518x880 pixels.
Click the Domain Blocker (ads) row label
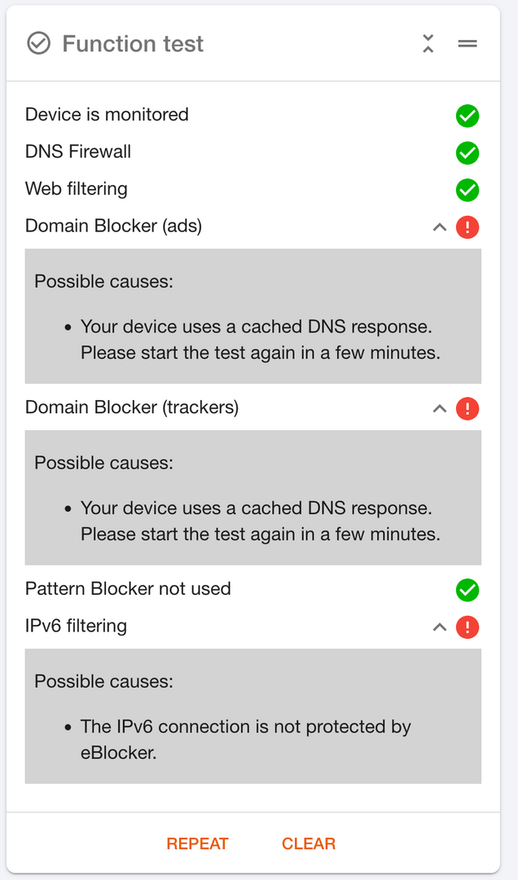tap(113, 226)
